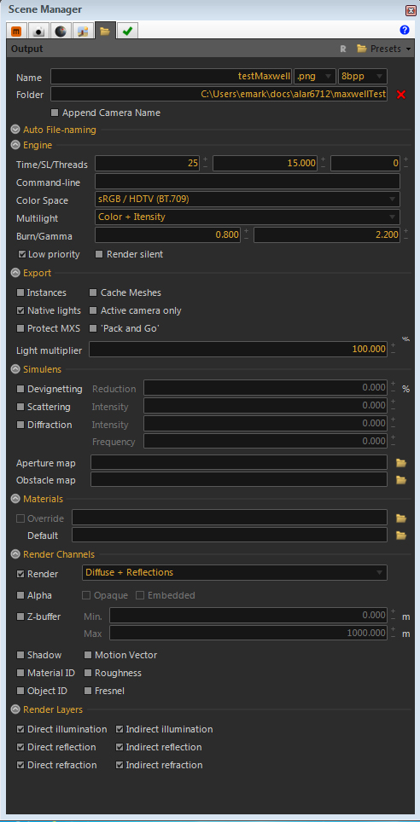Toggle the Alpha render channel checkbox

20,595
